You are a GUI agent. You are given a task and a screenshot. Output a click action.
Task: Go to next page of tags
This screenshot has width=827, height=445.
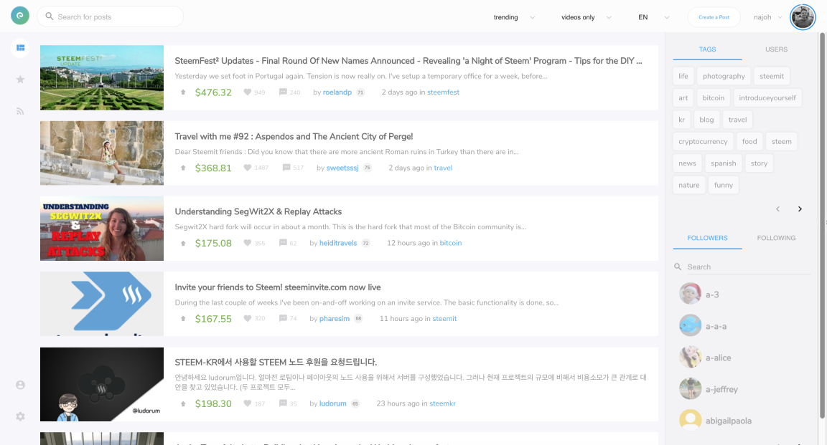pos(800,209)
